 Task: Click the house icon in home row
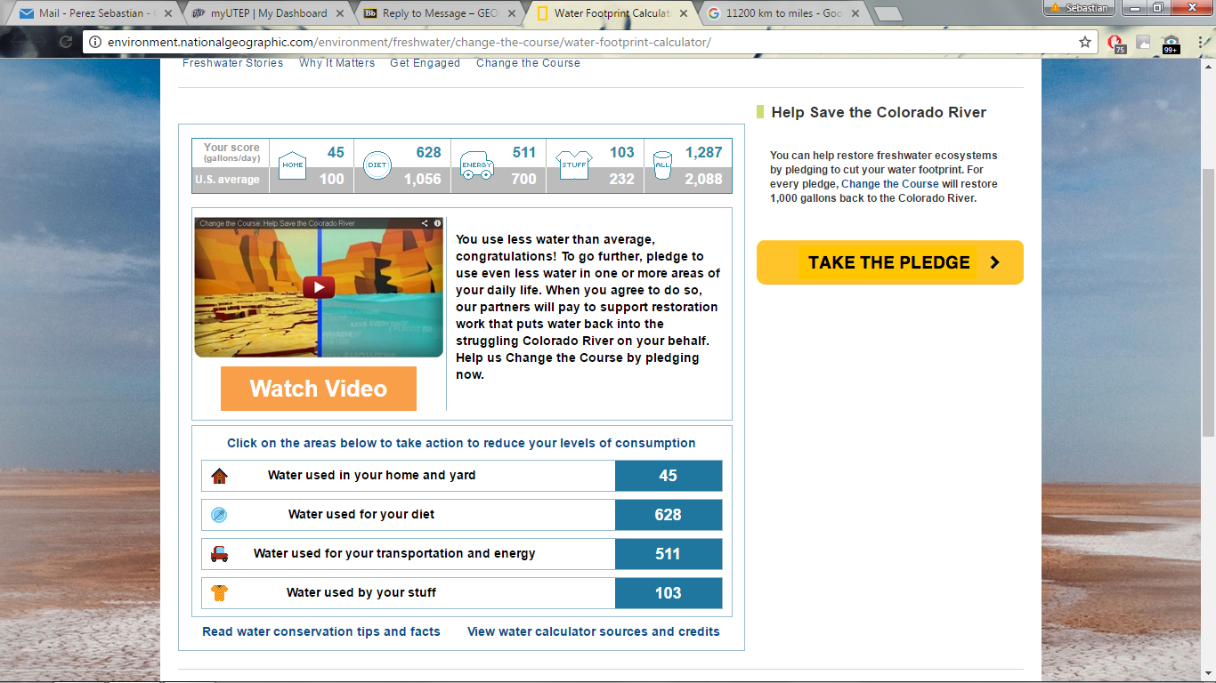pyautogui.click(x=219, y=476)
